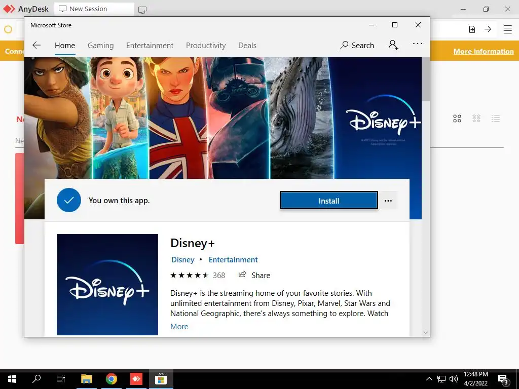This screenshot has height=389, width=519.
Task: Add a new AnyDesk session tab
Action: click(142, 10)
